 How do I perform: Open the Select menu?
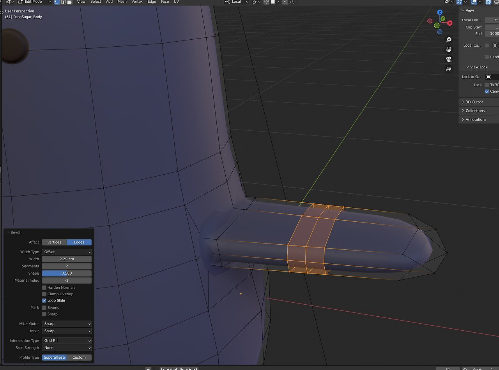(x=96, y=2)
